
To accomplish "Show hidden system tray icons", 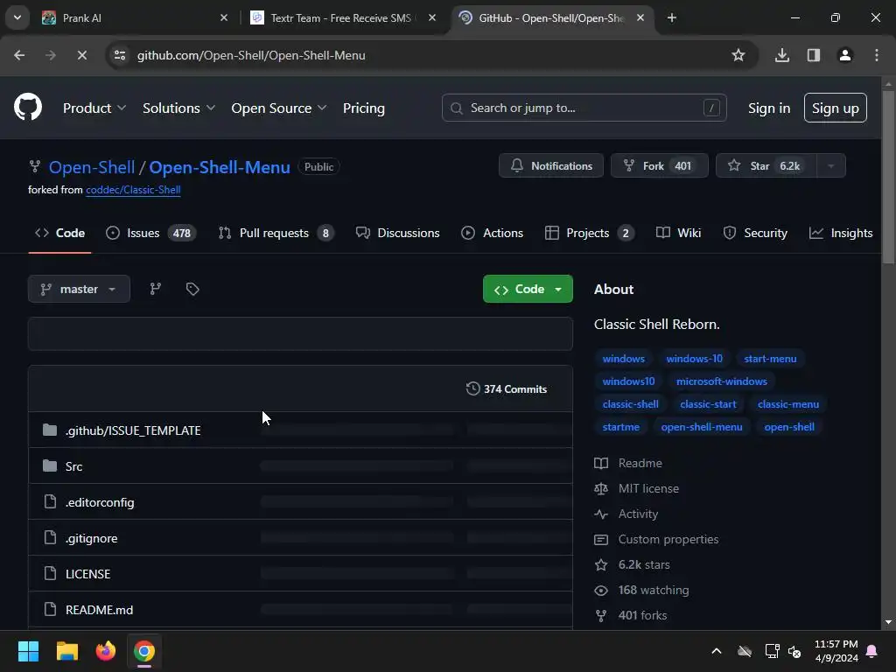I will (717, 651).
